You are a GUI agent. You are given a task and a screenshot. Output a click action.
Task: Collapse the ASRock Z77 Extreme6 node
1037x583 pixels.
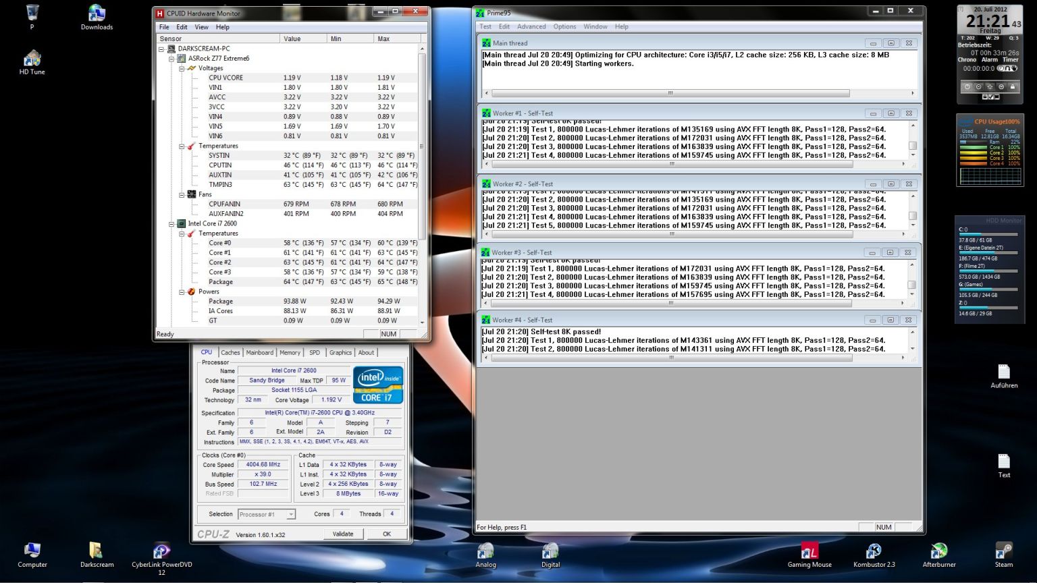pyautogui.click(x=171, y=59)
